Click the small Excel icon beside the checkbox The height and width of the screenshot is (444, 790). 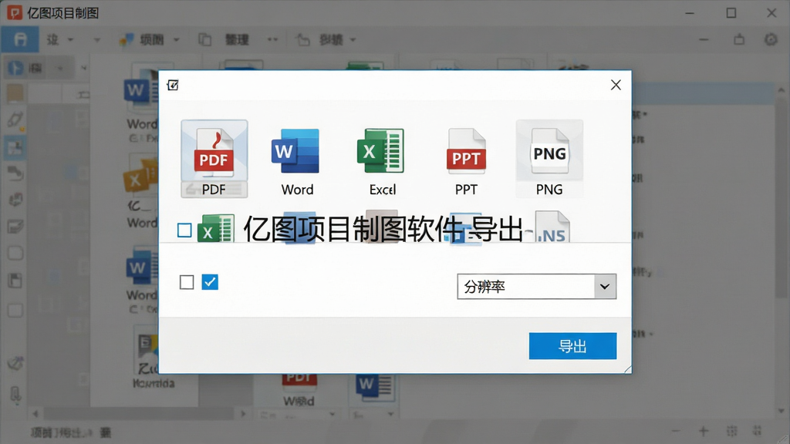[216, 228]
